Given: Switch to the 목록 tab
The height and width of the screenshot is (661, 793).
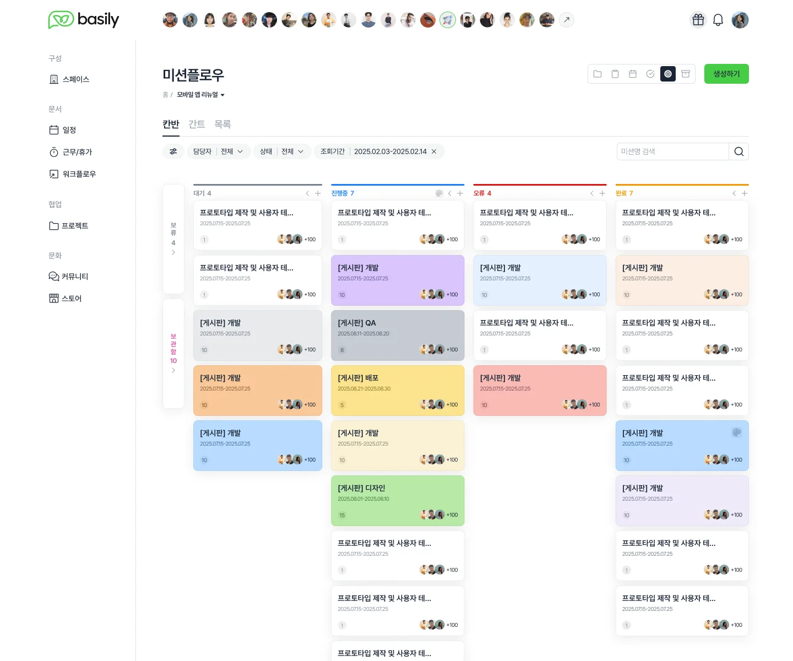Looking at the screenshot, I should point(222,124).
